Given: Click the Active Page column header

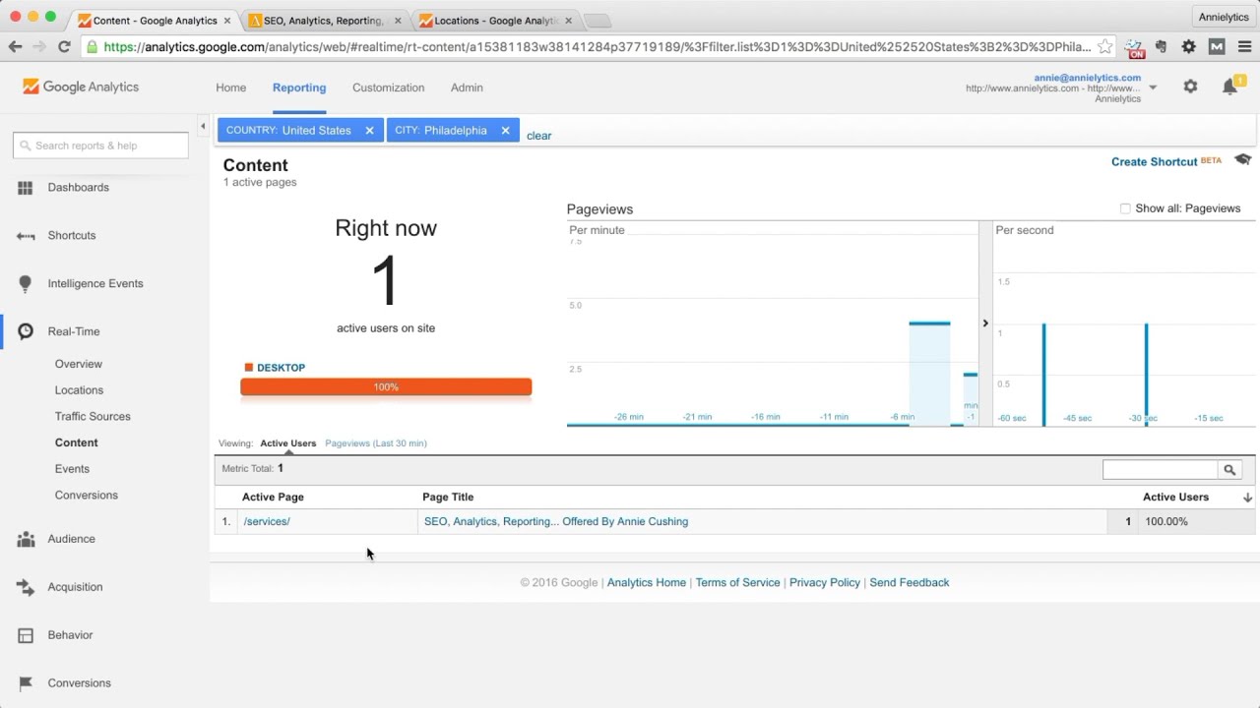Looking at the screenshot, I should click(273, 498).
